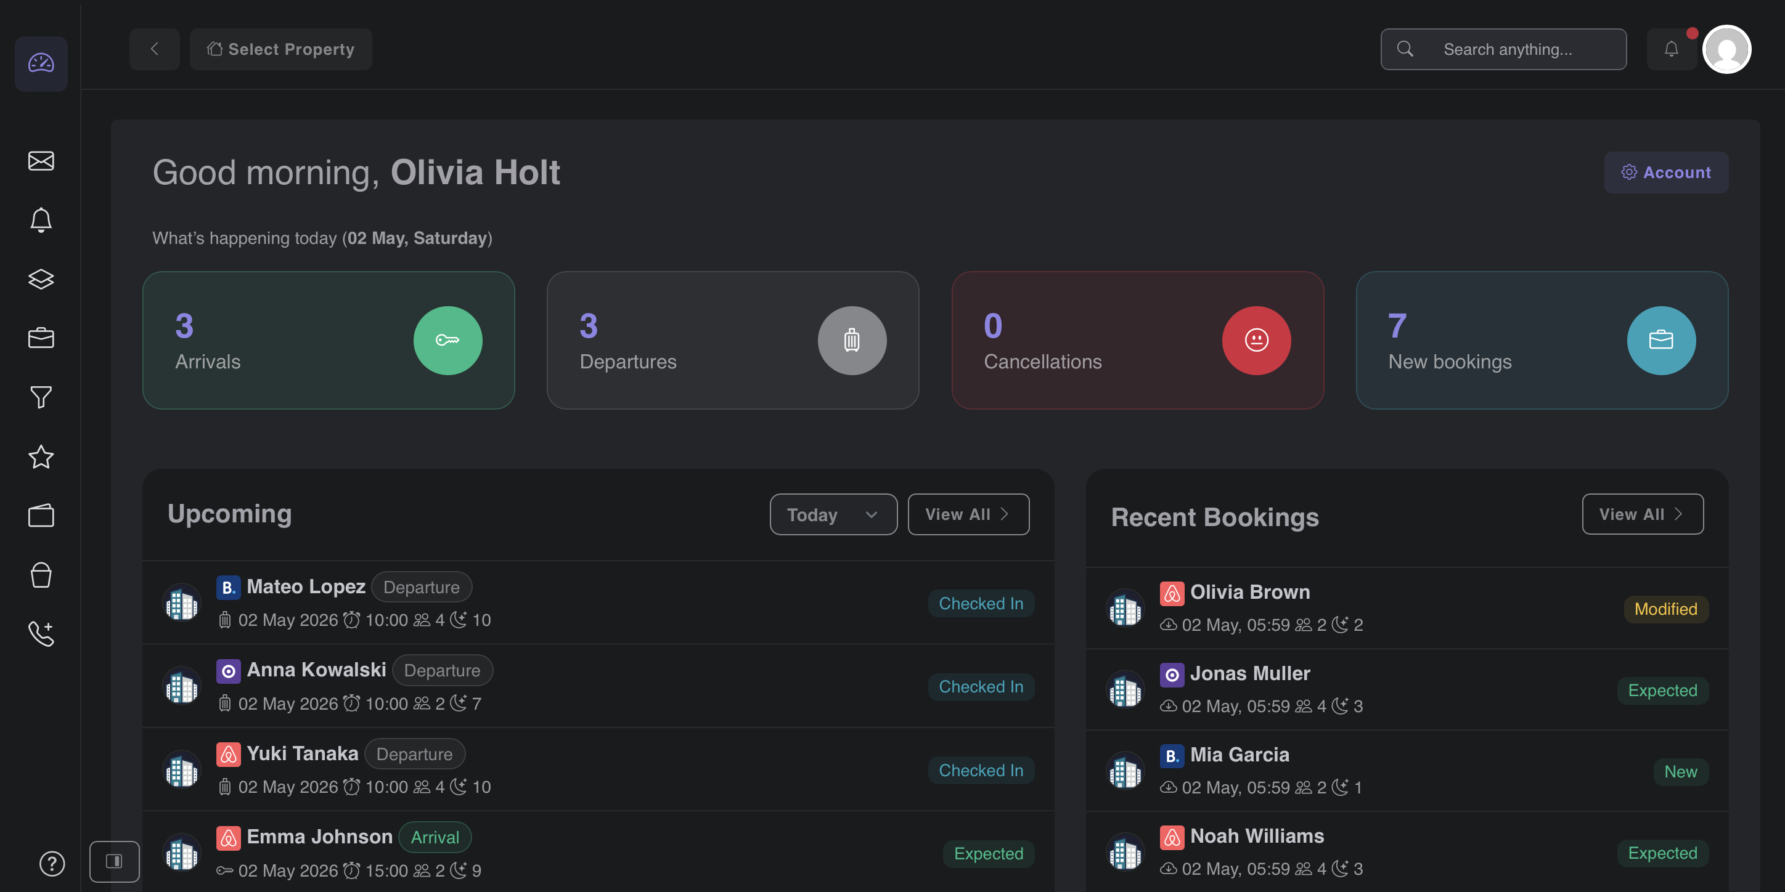Open notifications bell in the left sidebar
This screenshot has width=1785, height=892.
(x=41, y=221)
